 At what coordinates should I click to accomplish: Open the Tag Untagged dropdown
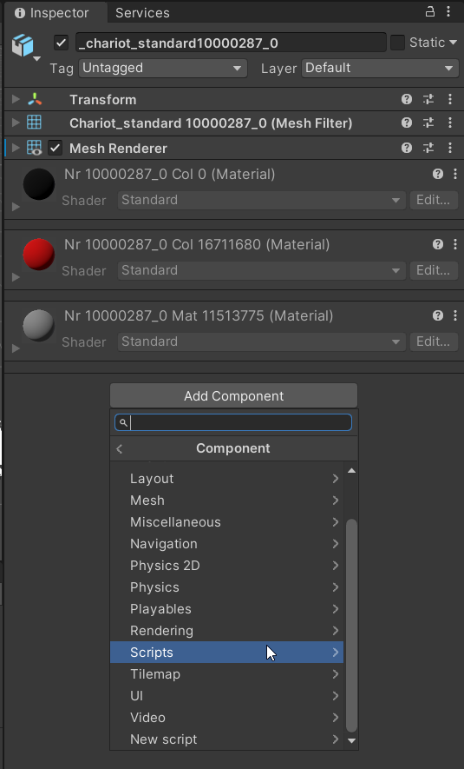tap(163, 68)
